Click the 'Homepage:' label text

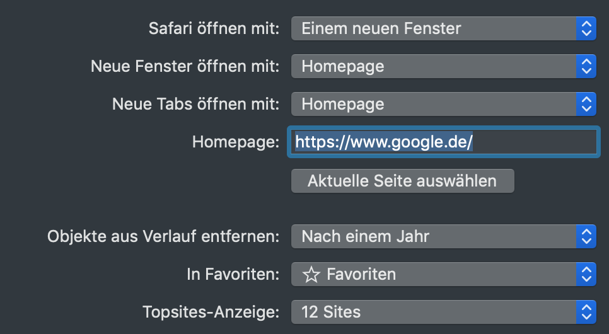(235, 142)
